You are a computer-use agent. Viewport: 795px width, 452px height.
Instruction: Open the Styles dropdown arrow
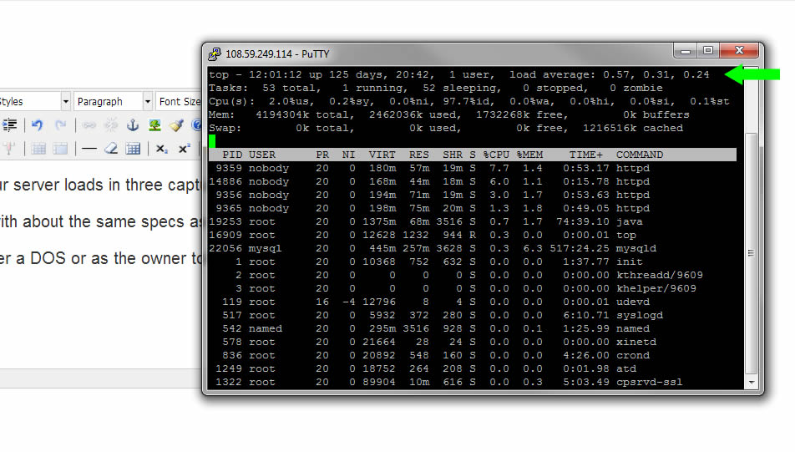pos(65,101)
